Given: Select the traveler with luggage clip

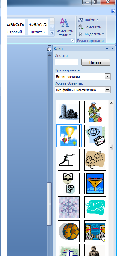Looking at the screenshot, I should (95, 112).
